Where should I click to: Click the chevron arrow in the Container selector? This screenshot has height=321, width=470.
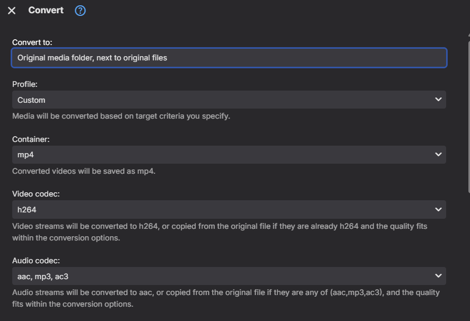(x=438, y=155)
